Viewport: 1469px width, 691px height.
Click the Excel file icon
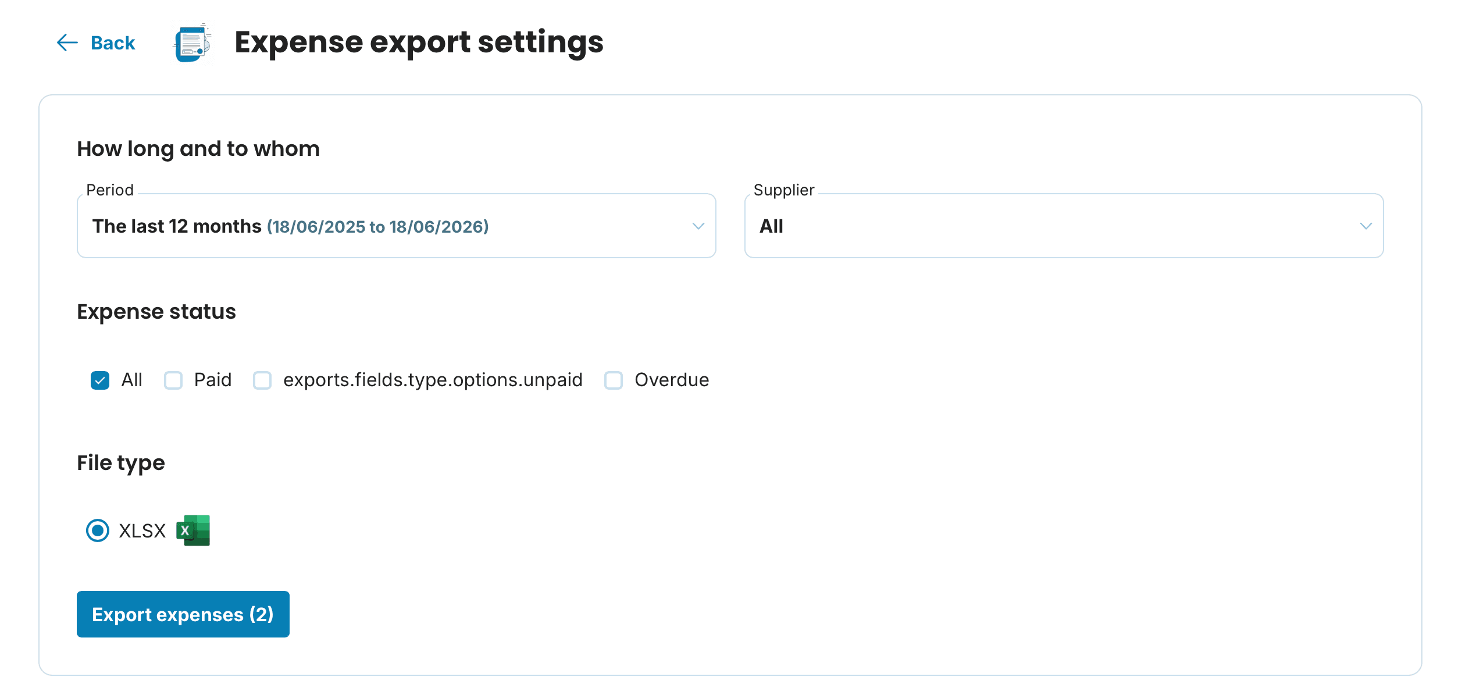(x=193, y=530)
